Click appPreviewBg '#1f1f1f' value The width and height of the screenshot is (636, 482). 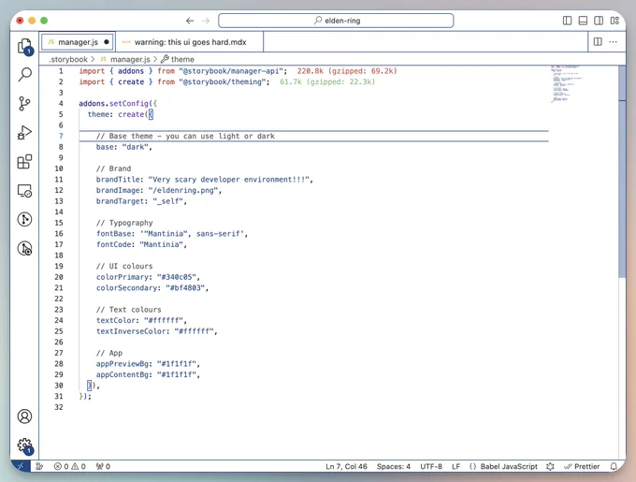pos(177,364)
